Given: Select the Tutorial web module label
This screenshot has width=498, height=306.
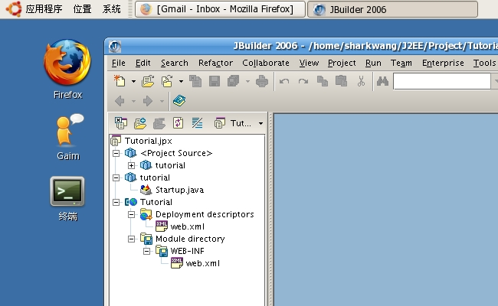Looking at the screenshot, I should pos(156,202).
